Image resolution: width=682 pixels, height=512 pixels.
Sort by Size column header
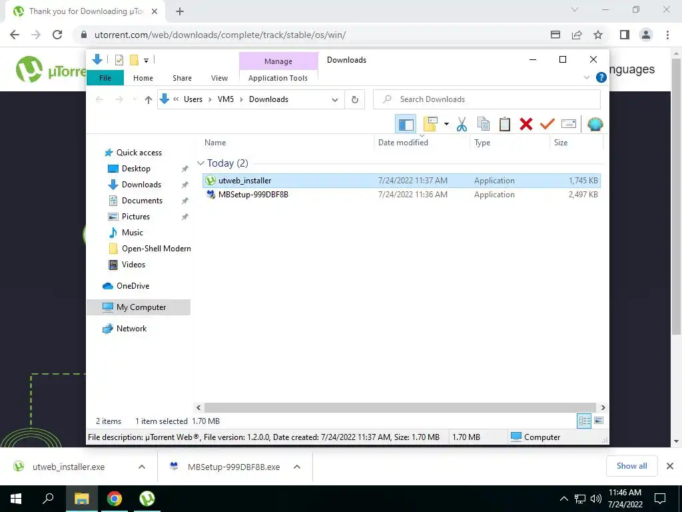(561, 143)
